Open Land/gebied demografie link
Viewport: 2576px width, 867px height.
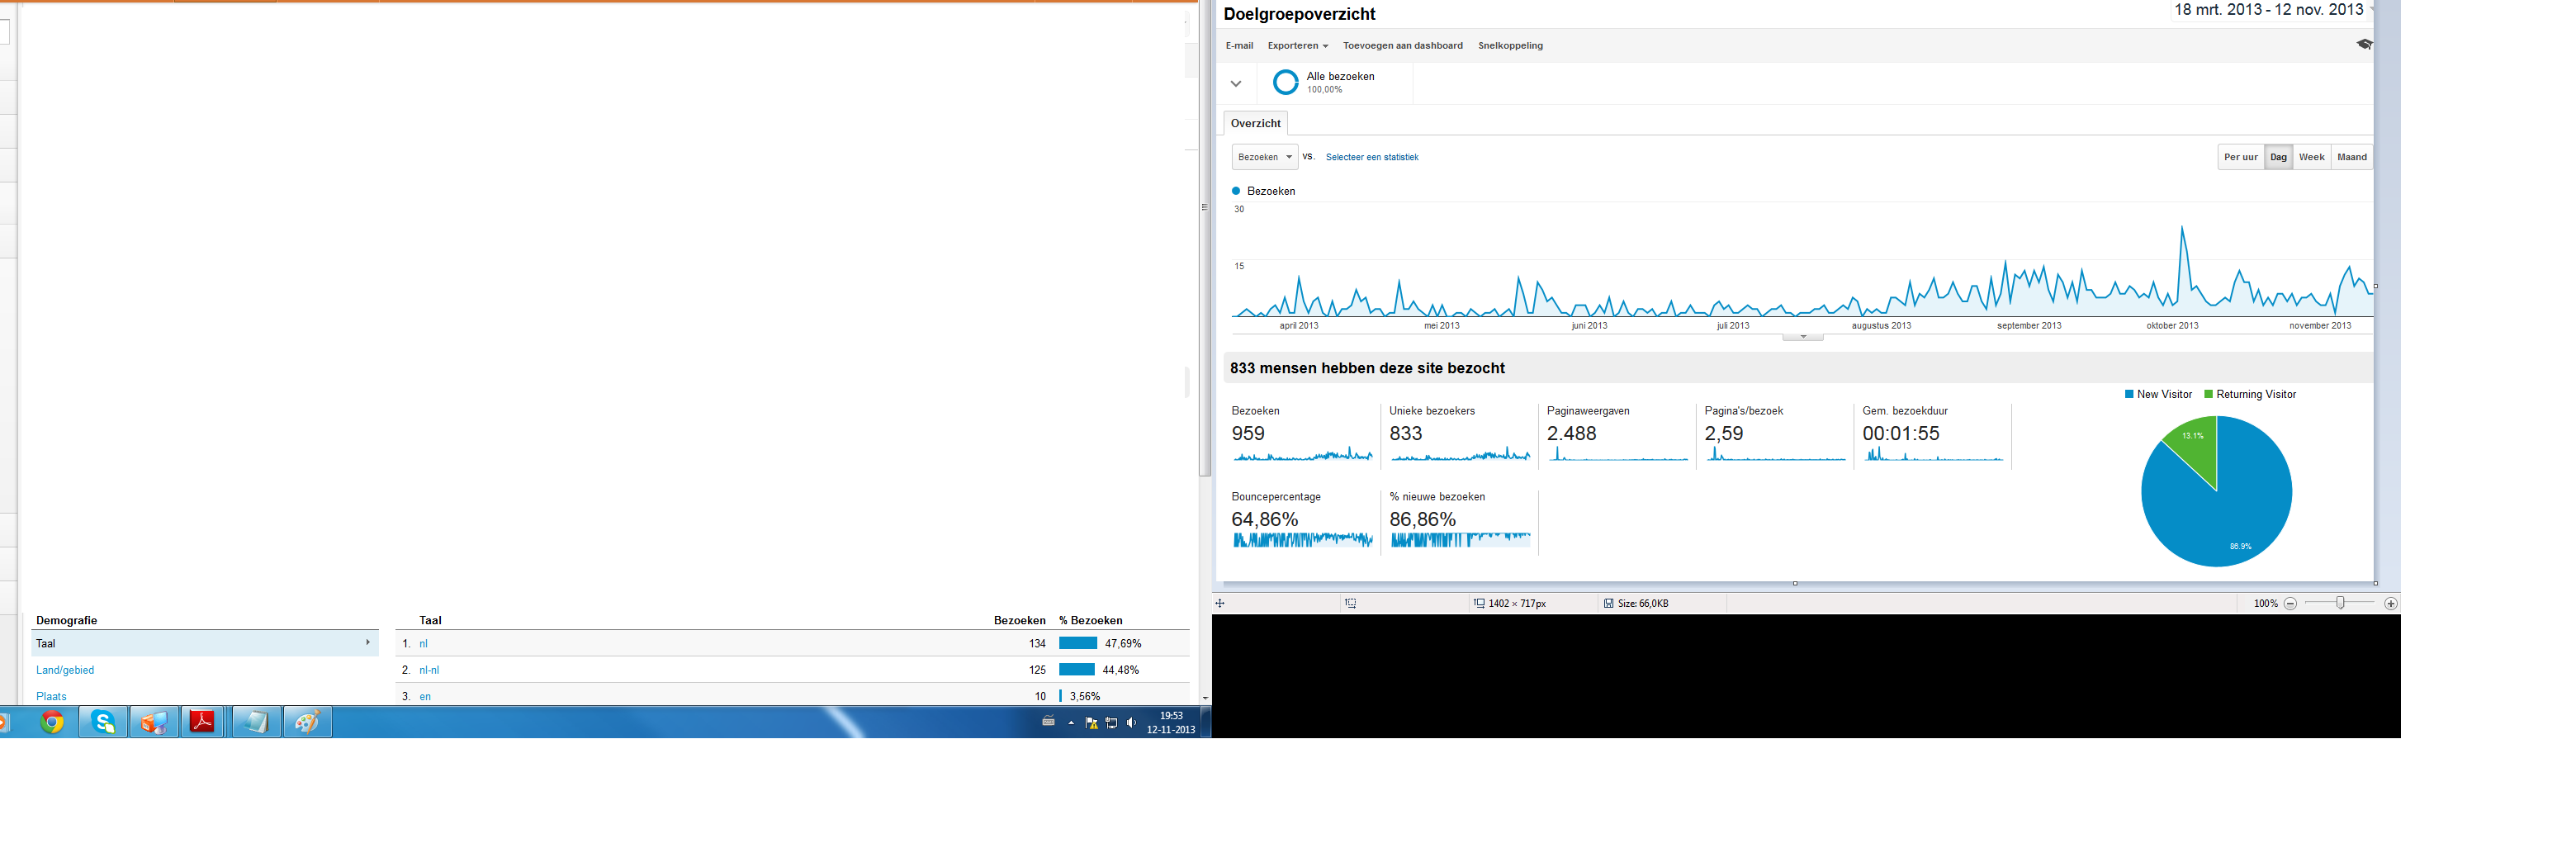pos(65,671)
